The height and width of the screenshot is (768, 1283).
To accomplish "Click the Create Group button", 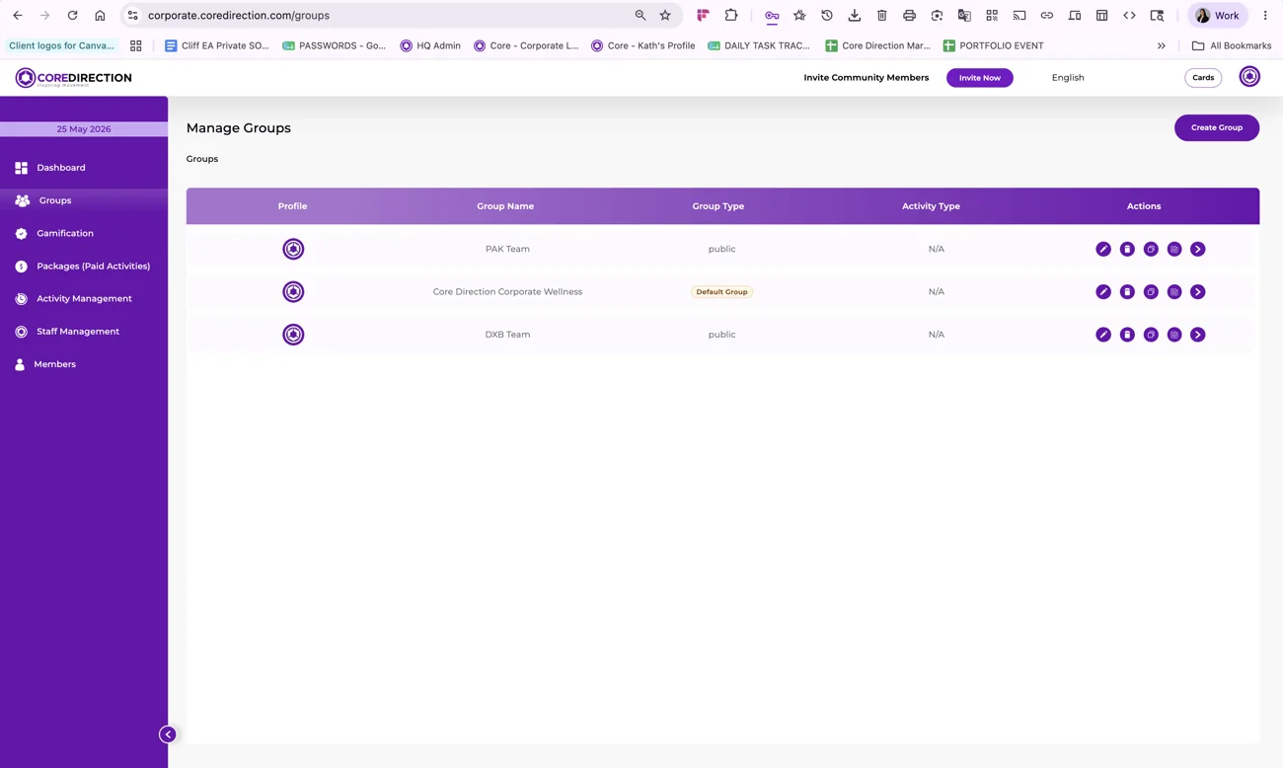I will 1217,127.
